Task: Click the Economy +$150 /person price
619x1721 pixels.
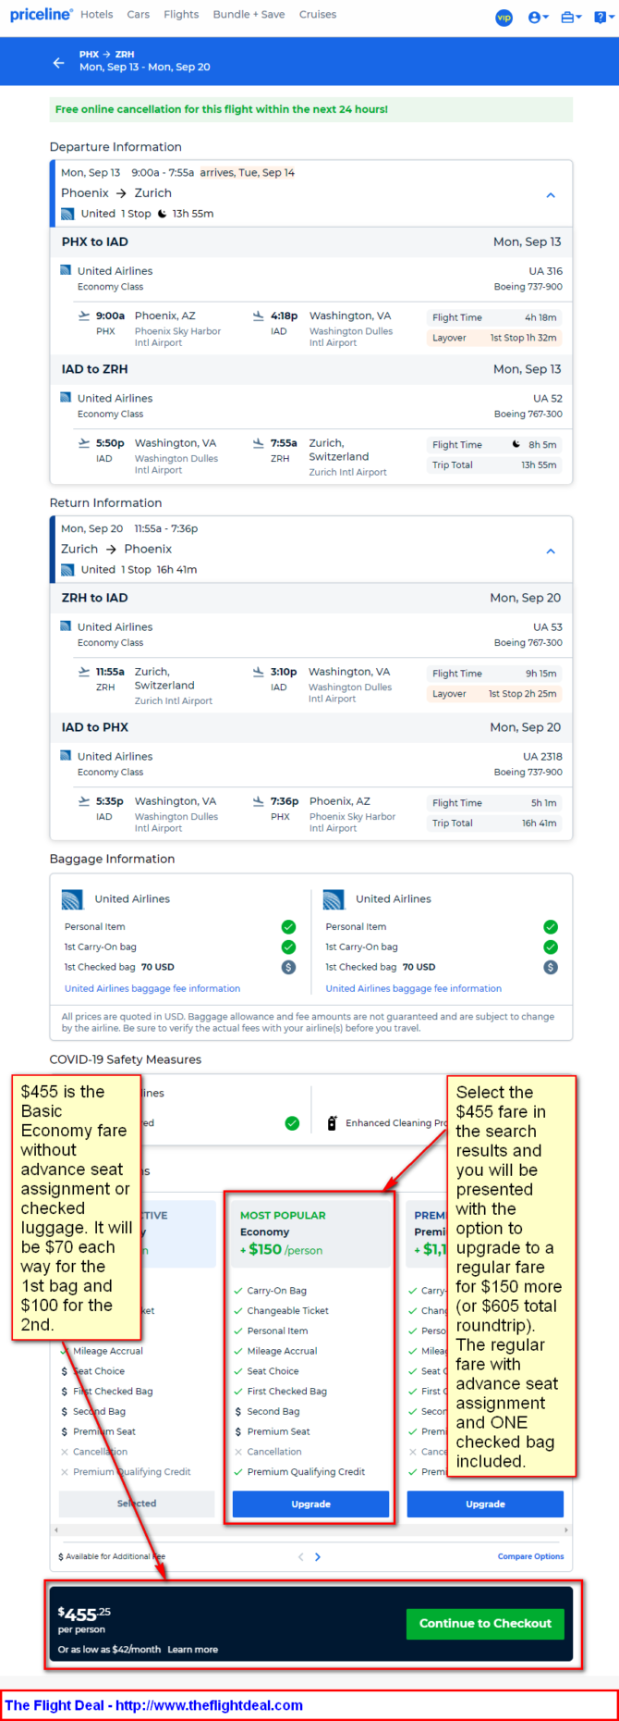Action: click(282, 1250)
